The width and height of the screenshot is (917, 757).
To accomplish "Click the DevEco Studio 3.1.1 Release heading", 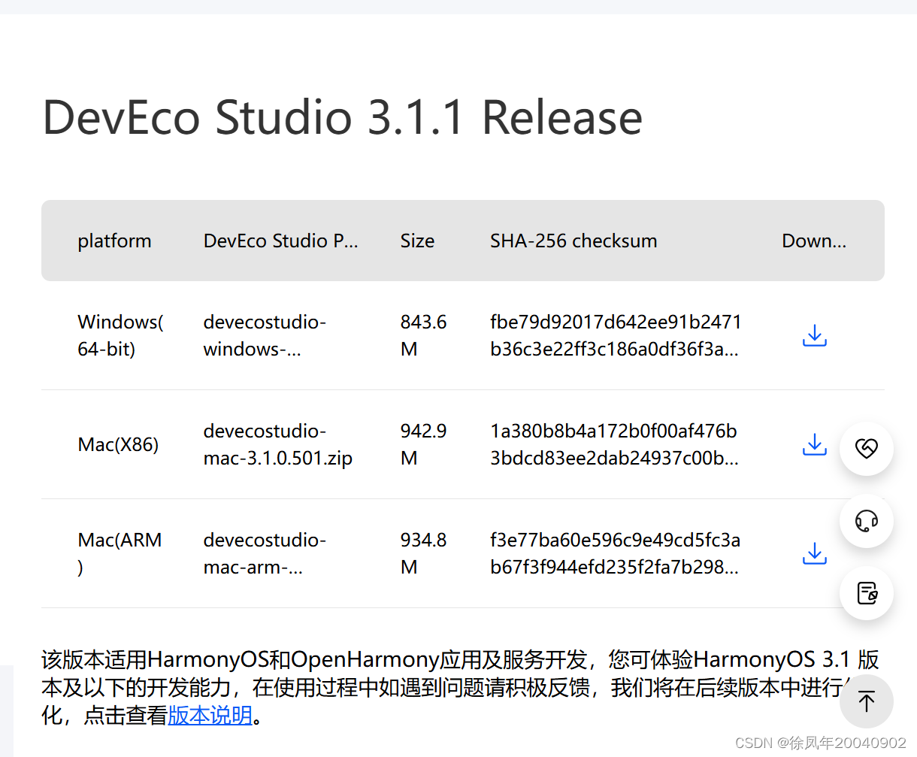I will pos(343,118).
